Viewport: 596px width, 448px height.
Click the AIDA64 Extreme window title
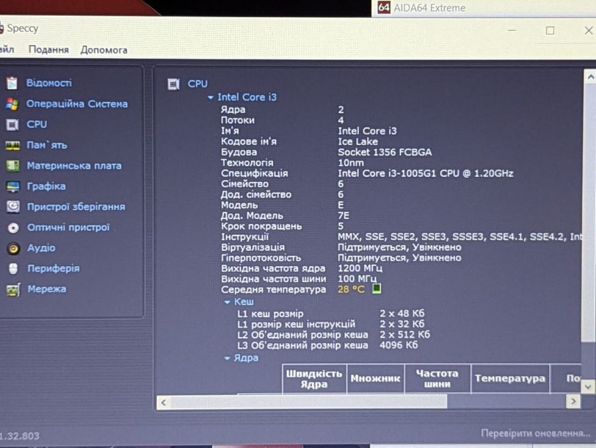tap(429, 7)
